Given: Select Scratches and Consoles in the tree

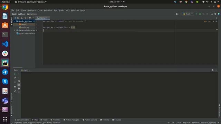Looking at the screenshot, I should pos(26,33).
